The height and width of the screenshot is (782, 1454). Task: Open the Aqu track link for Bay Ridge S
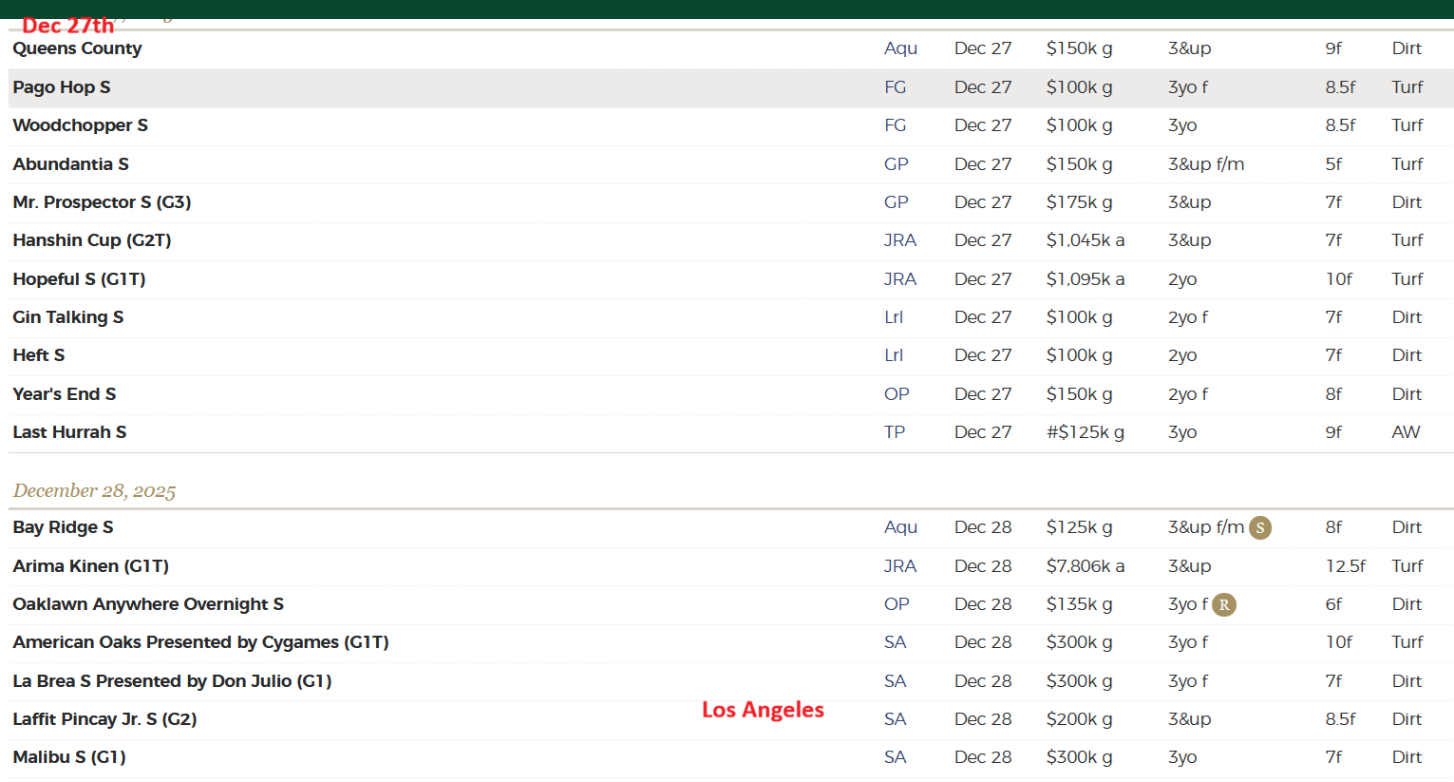900,527
